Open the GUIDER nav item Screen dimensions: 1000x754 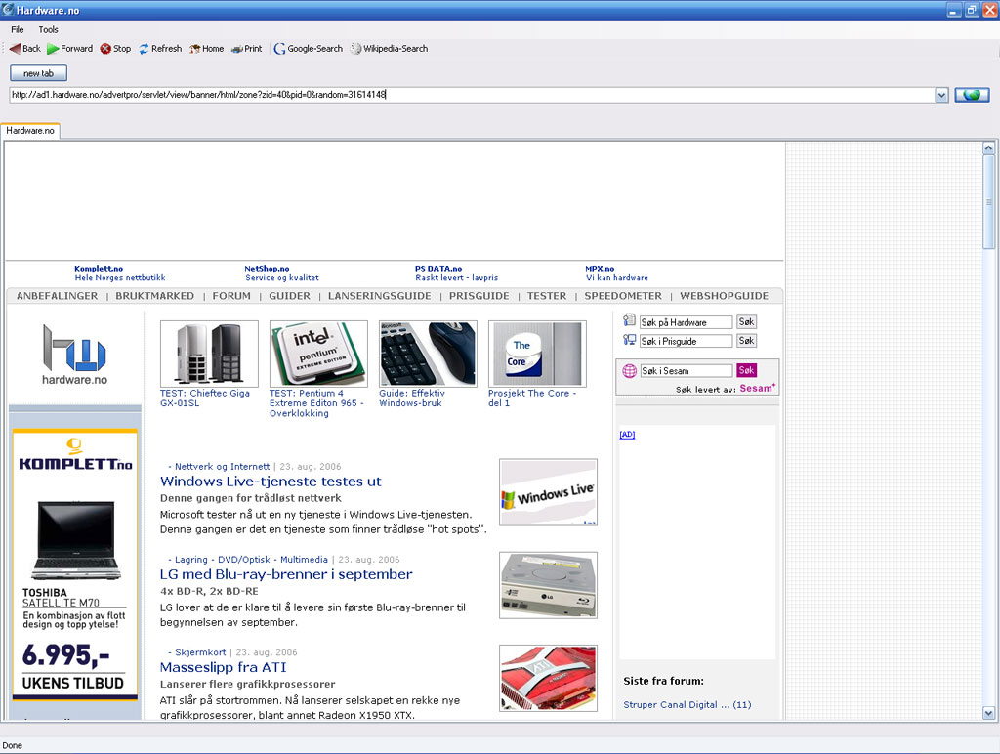click(289, 296)
